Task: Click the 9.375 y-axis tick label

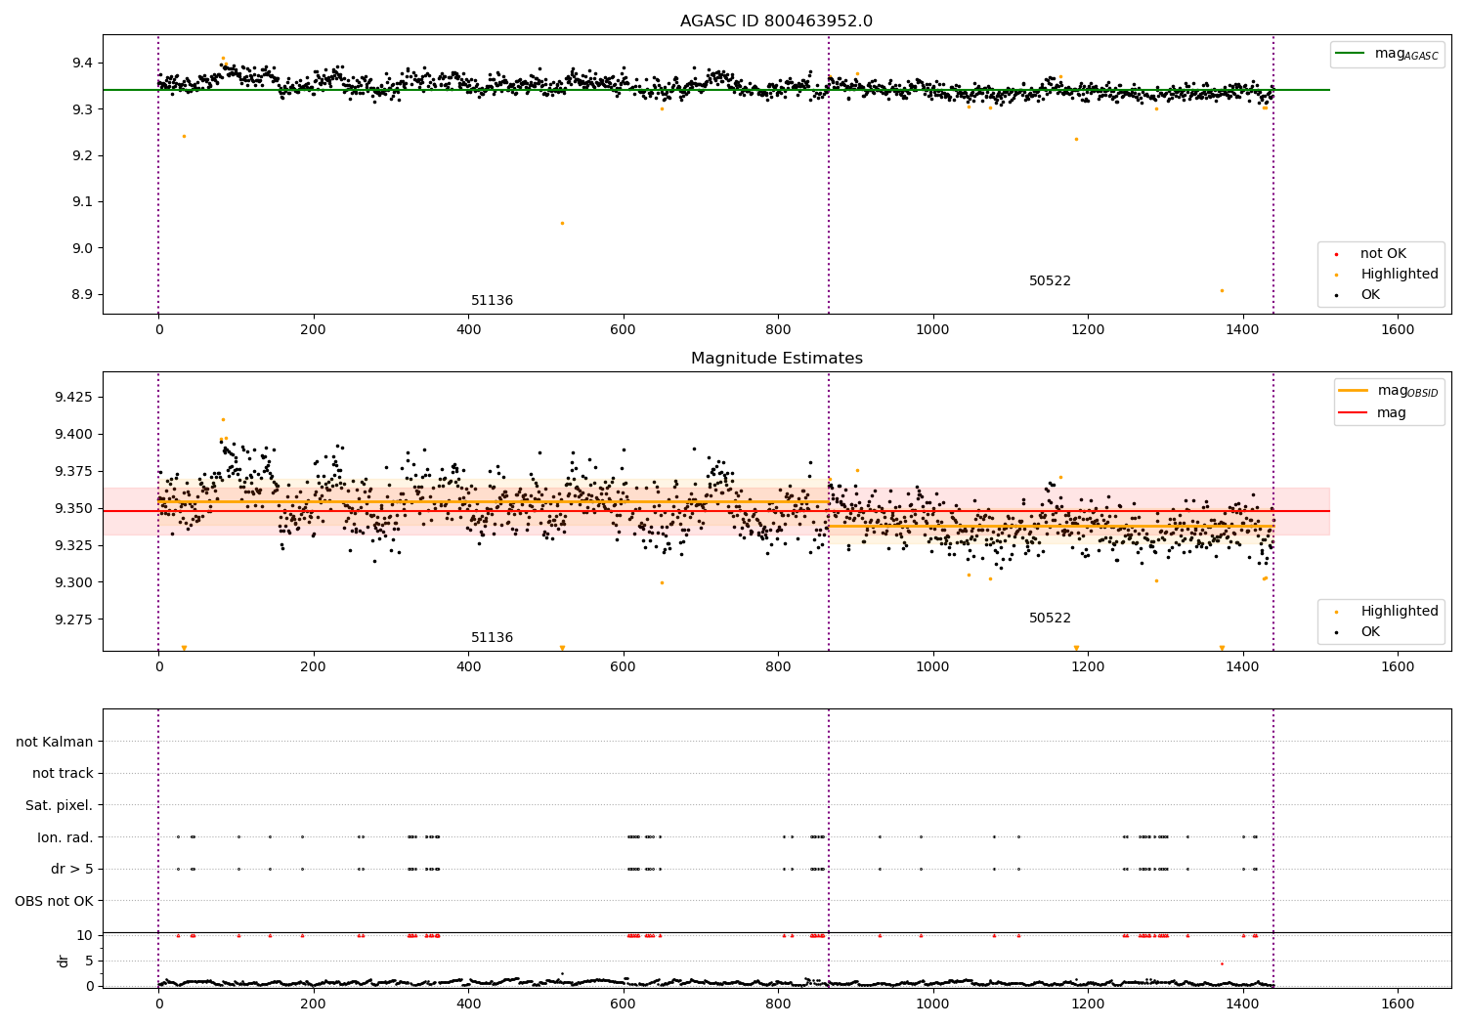Action: coord(73,471)
